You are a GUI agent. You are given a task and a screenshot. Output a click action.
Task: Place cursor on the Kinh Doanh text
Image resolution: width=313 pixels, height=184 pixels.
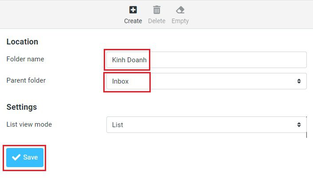point(129,60)
